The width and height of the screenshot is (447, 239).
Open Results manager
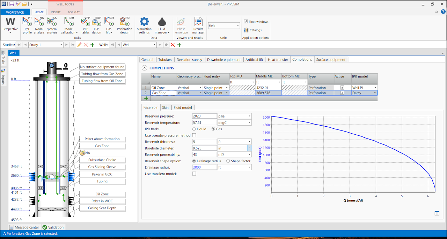point(198,25)
